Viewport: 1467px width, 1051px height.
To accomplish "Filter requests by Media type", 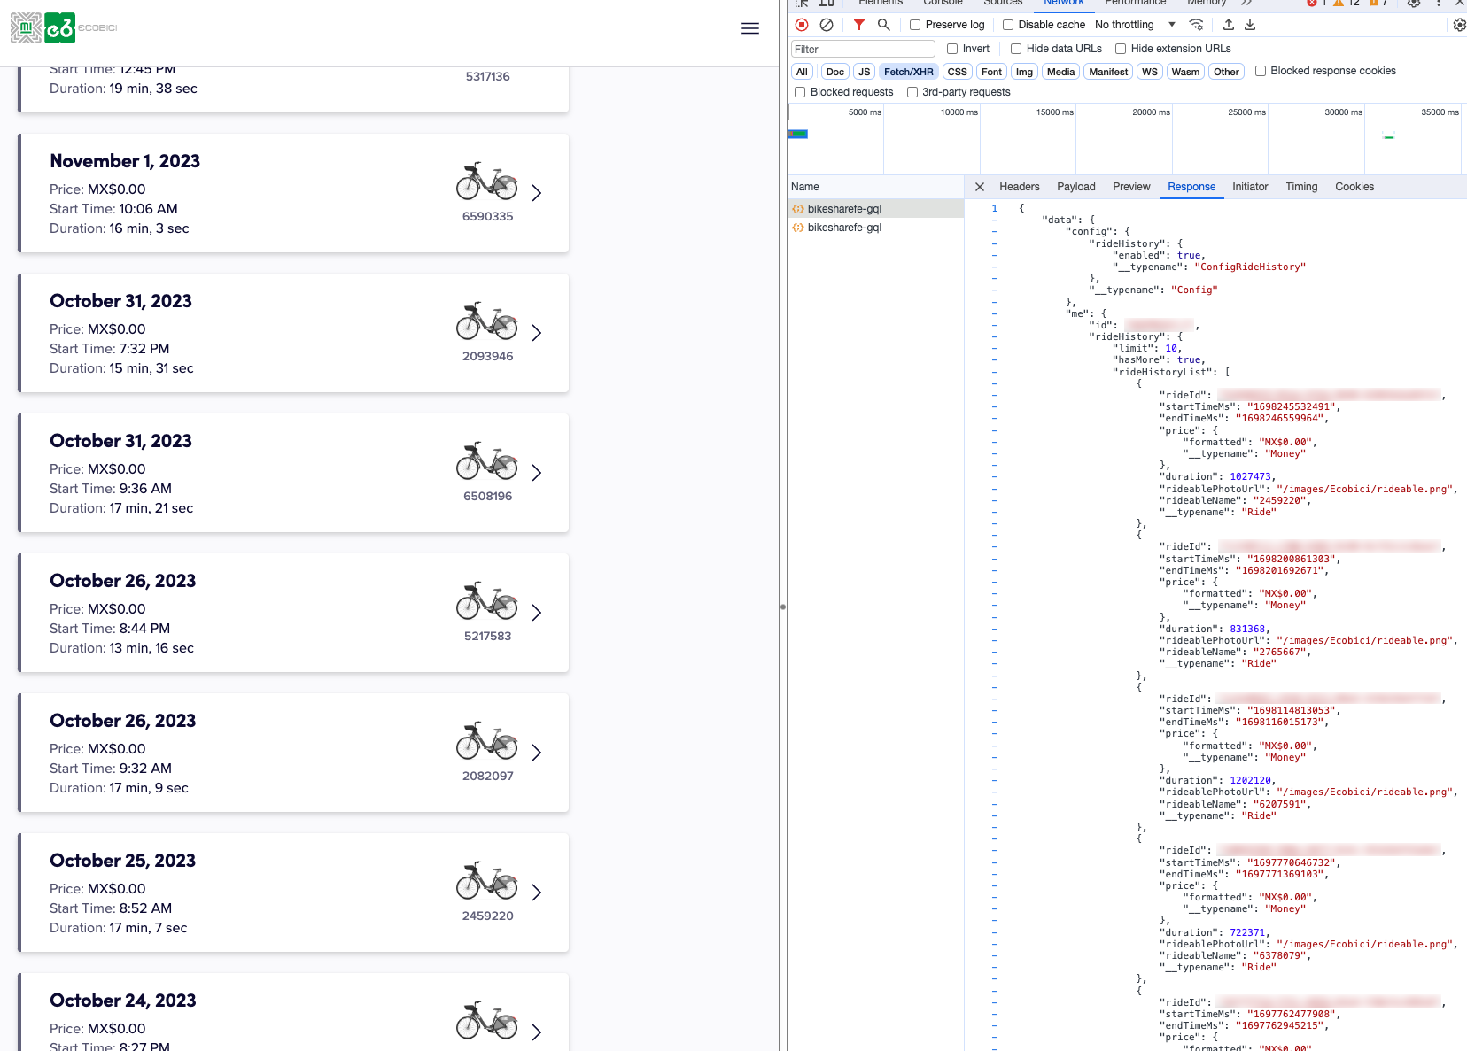I will [1060, 72].
